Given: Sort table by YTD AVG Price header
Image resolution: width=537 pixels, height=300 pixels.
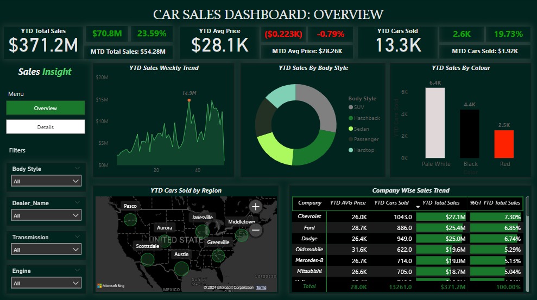Looking at the screenshot, I should 348,202.
